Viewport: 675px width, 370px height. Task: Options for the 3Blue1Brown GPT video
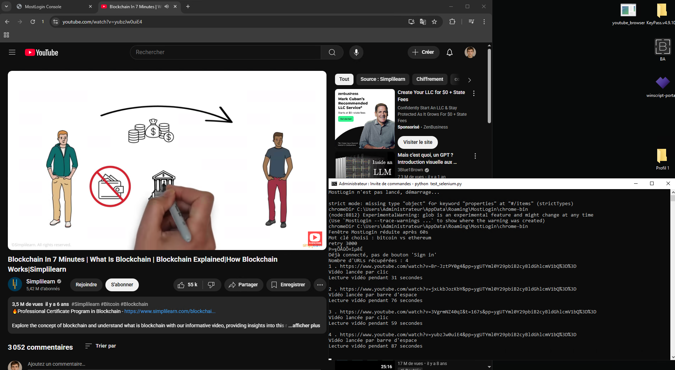(x=475, y=156)
